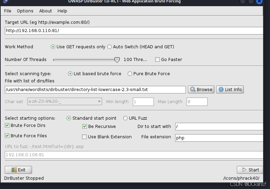The height and width of the screenshot is (189, 270).
Task: Select Auto Switch (HEAD and GET) option
Action: [109, 47]
